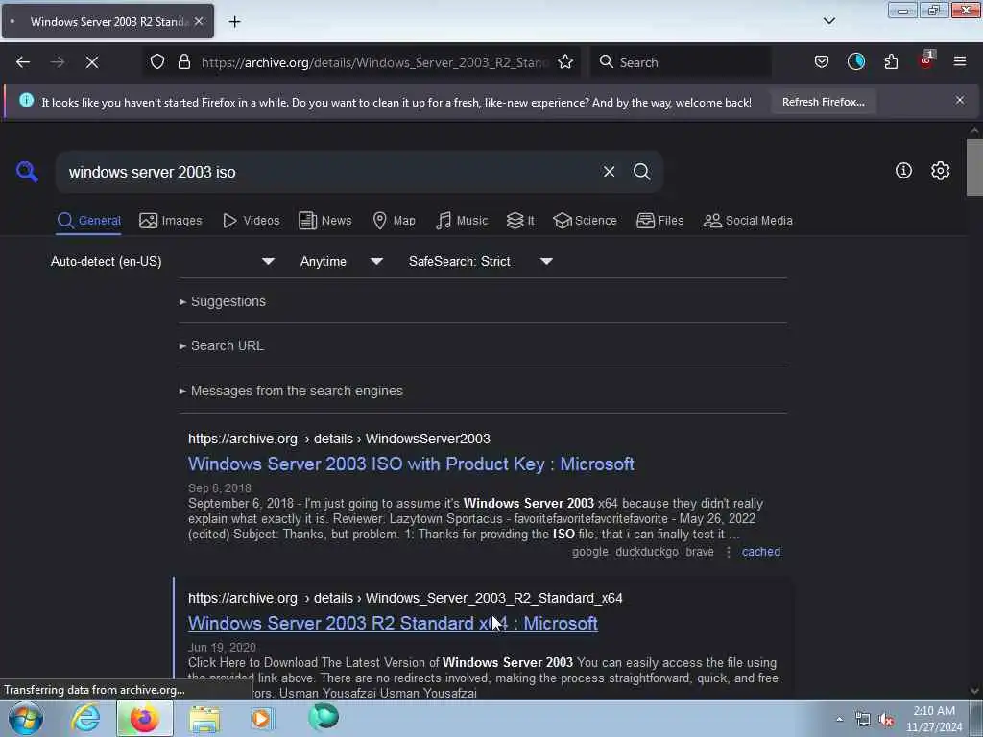Select the General search category

coord(88,221)
